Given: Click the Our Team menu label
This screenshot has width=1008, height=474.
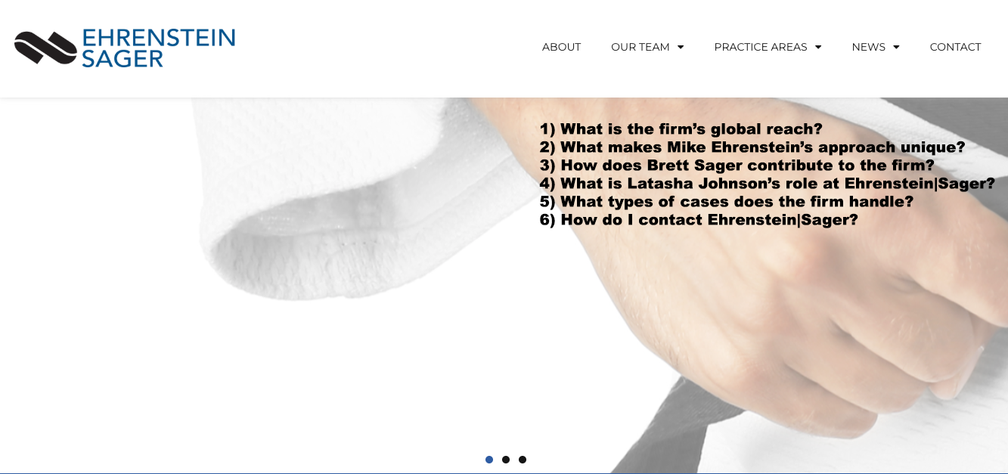Looking at the screenshot, I should tap(640, 47).
